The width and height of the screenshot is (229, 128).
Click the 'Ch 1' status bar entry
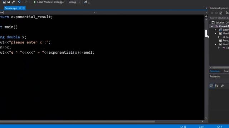[x=219, y=127]
